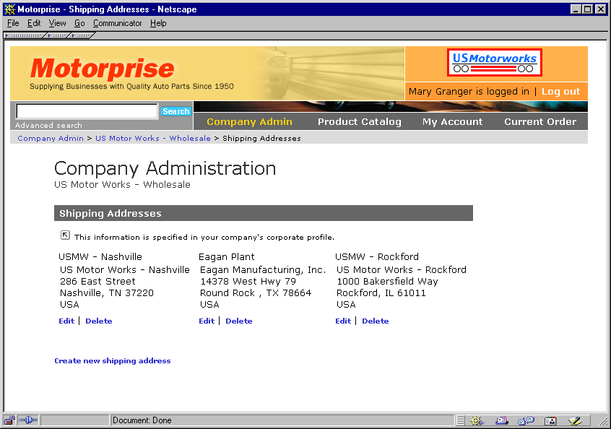This screenshot has height=429, width=611.
Task: Open the Advanced search link
Action: 48,125
